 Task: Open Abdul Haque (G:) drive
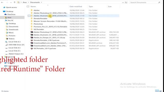[16, 54]
